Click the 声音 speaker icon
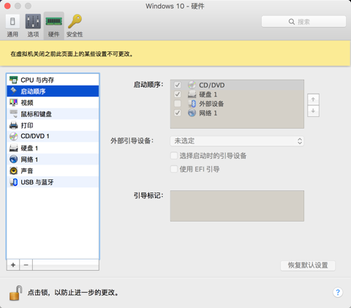 point(14,170)
